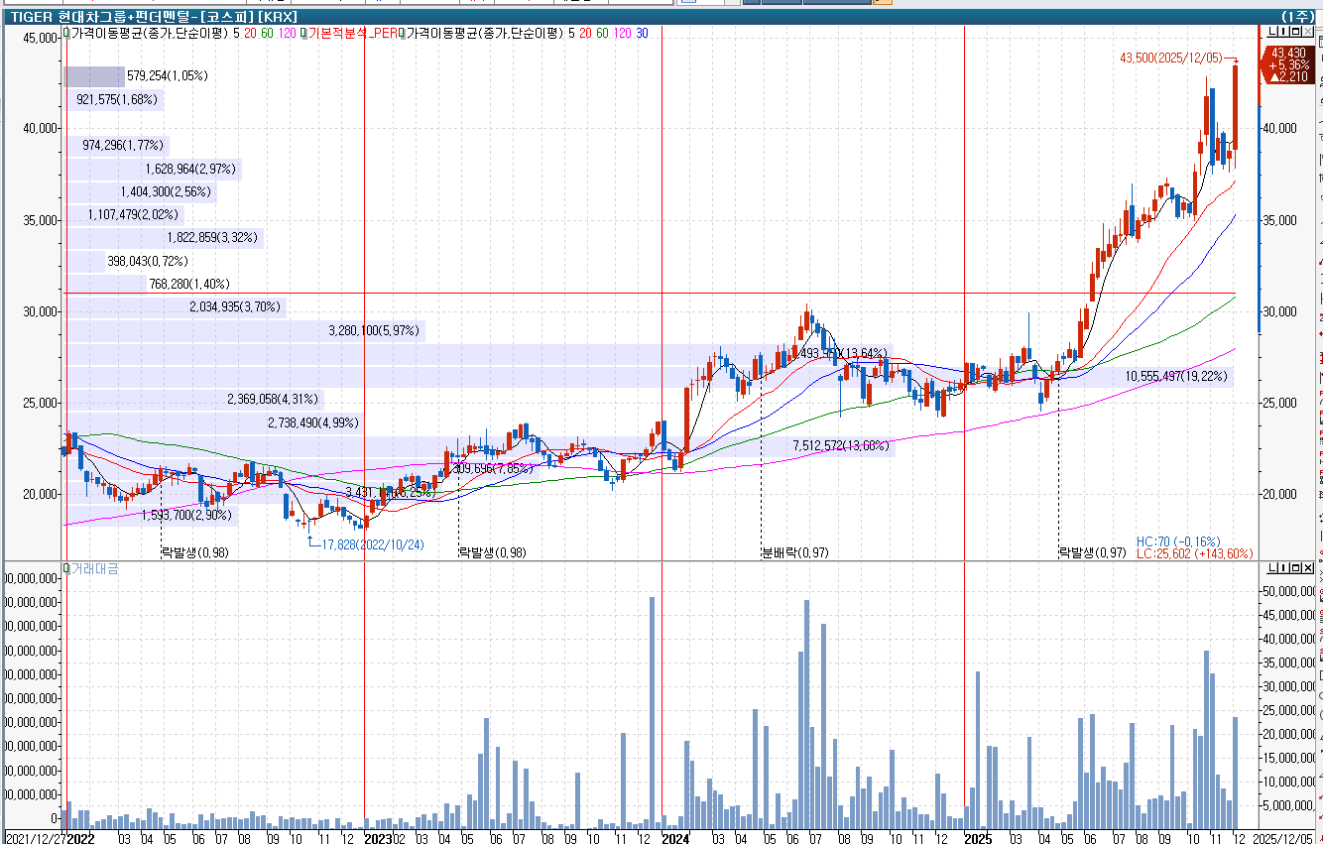Click volume profile label 921,575(1.68%)
Image resolution: width=1323 pixels, height=844 pixels.
click(x=116, y=99)
